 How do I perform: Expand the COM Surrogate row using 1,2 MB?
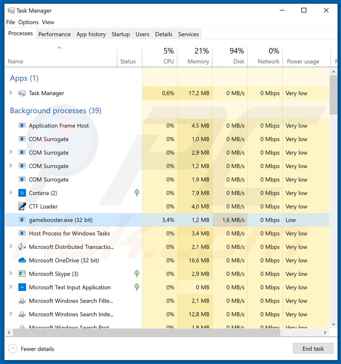click(11, 166)
